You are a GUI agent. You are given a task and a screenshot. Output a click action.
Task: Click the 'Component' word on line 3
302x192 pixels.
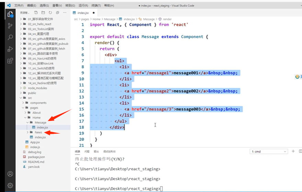(192, 37)
